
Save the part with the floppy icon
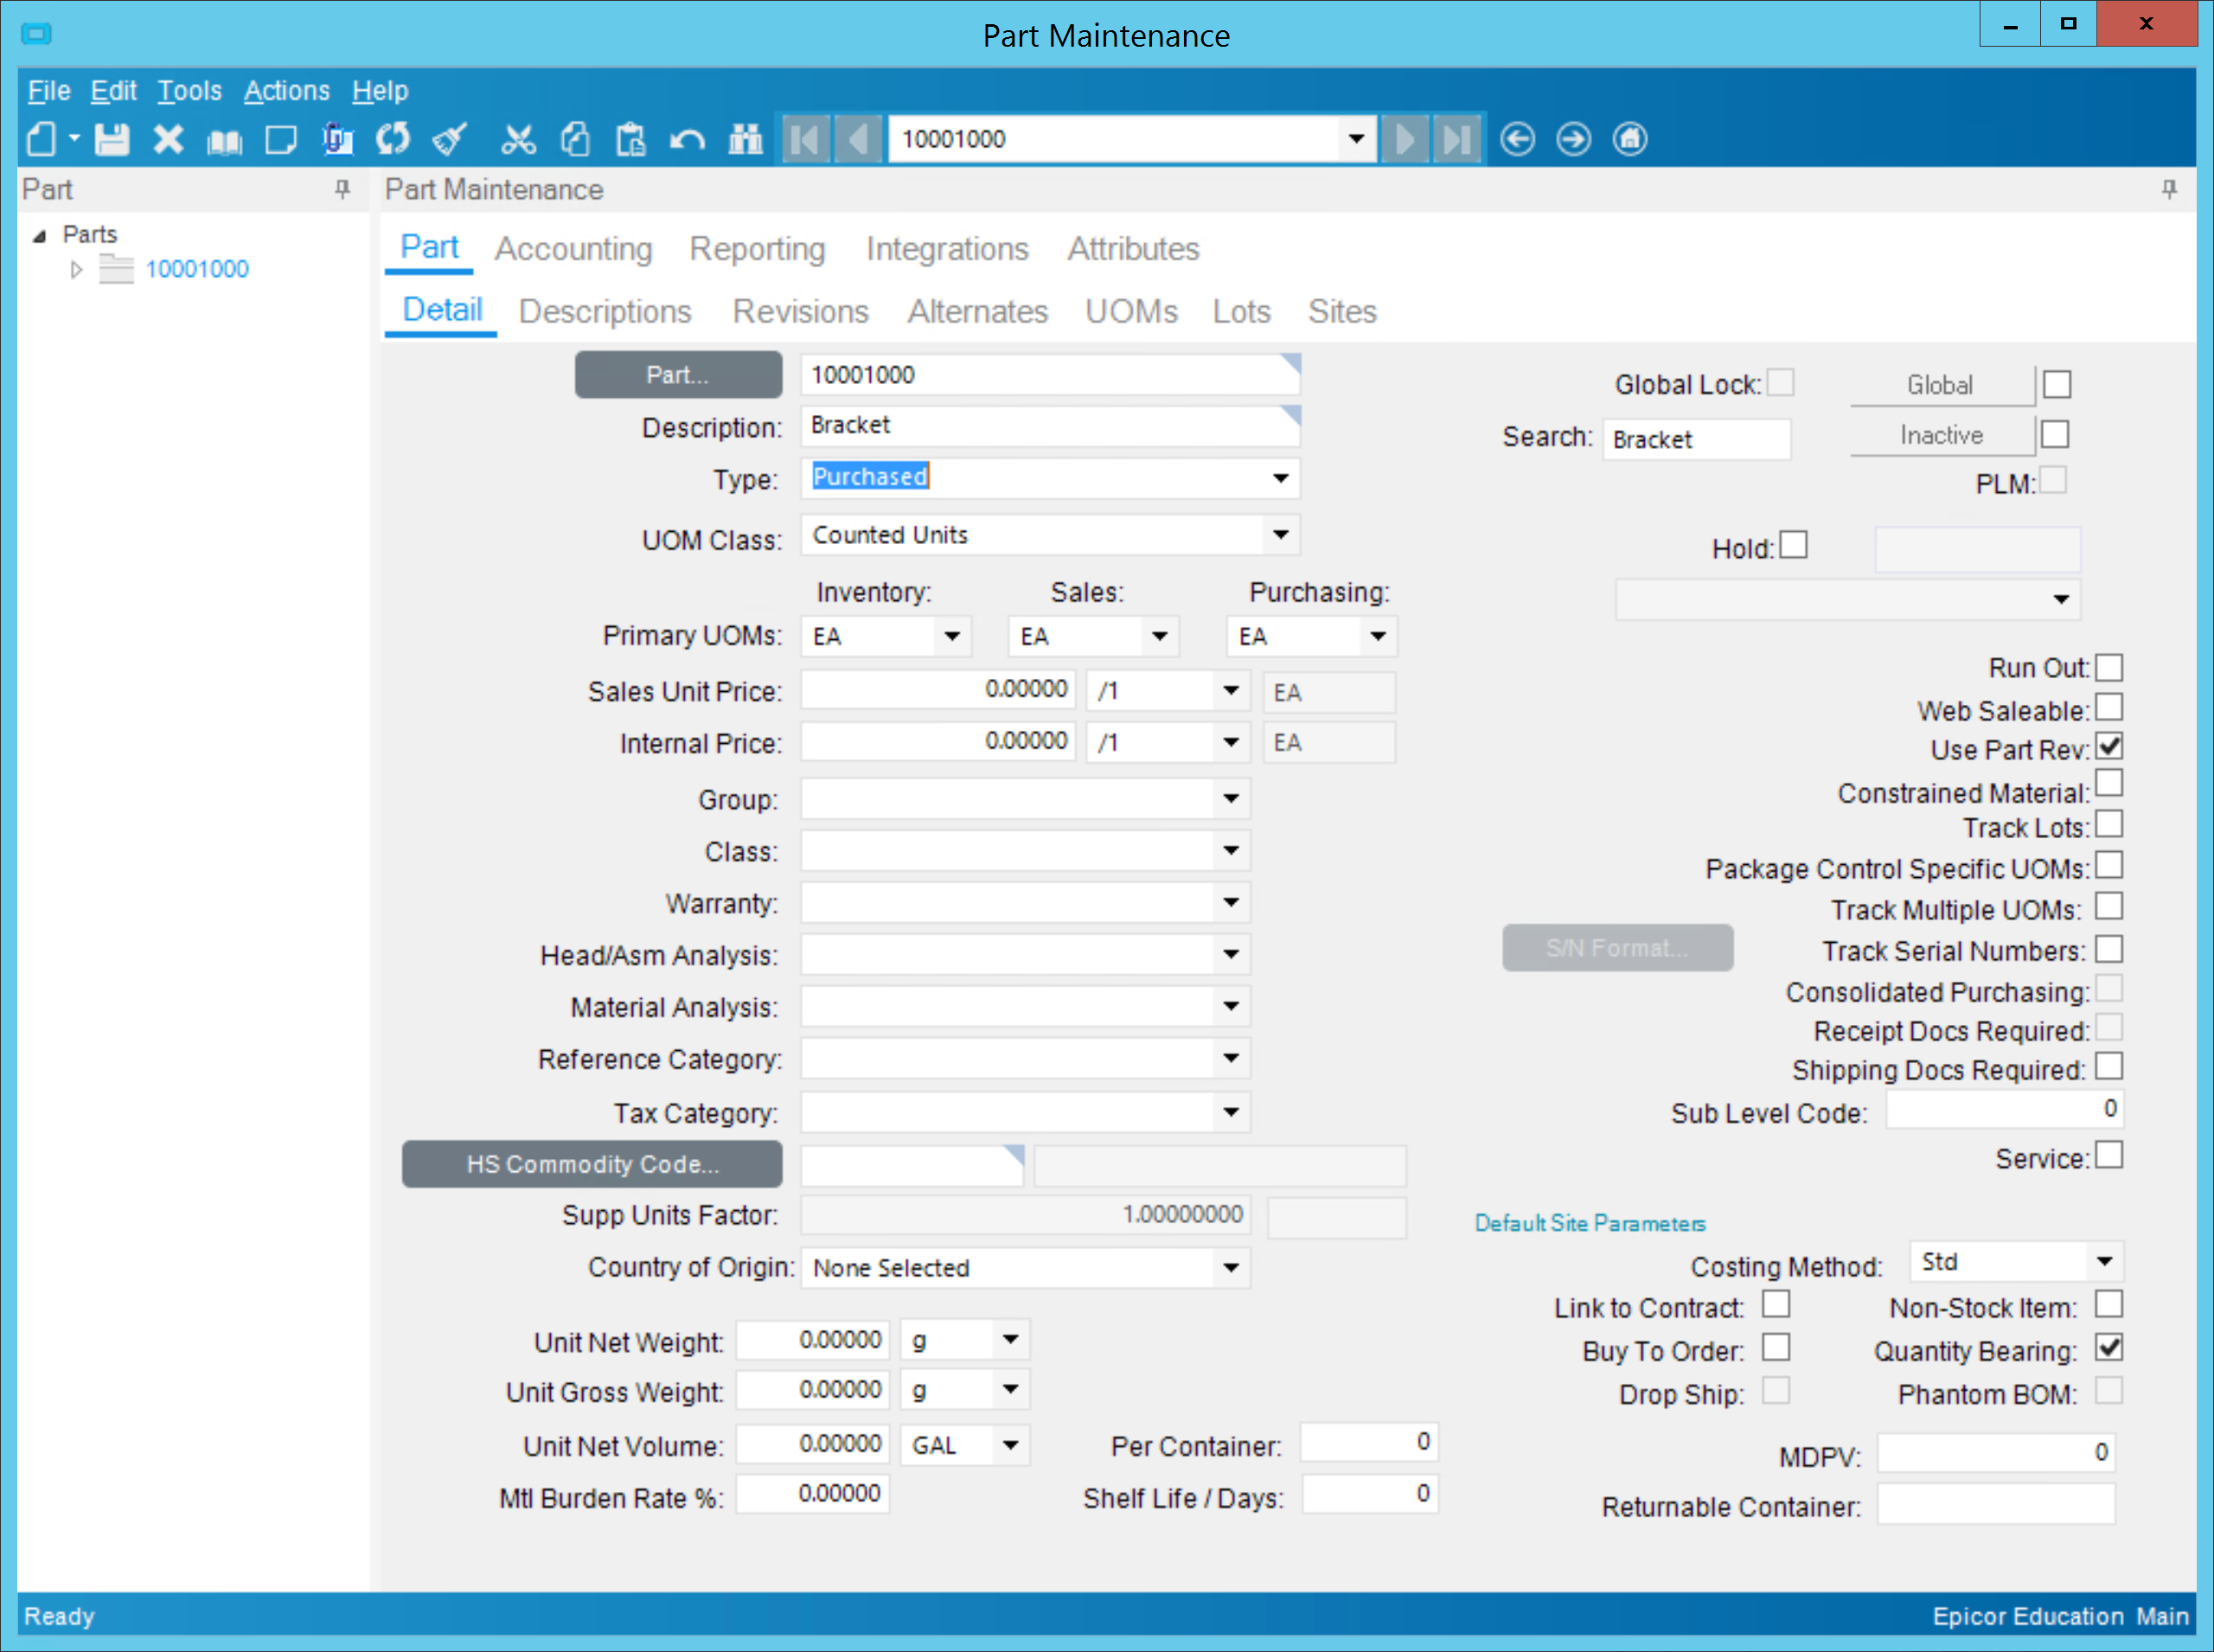(x=112, y=139)
